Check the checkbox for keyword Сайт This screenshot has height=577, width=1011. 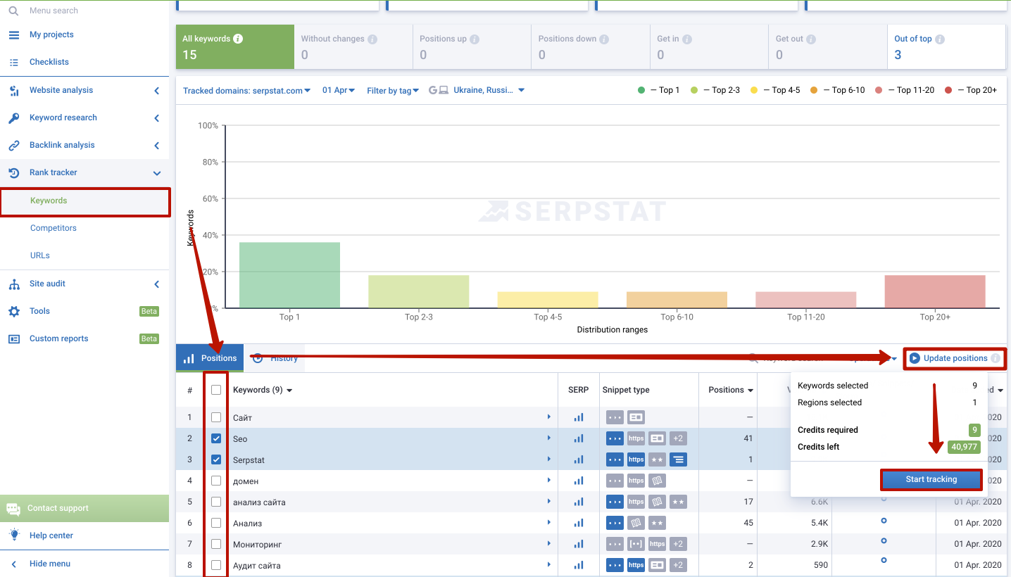pos(216,417)
